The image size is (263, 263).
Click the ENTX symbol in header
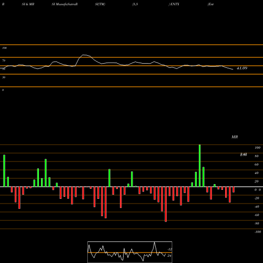[175, 4]
